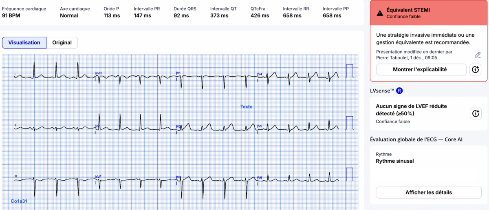Click the blue Texte annotation on ECG
Screen dimensions: 489x210
point(246,107)
